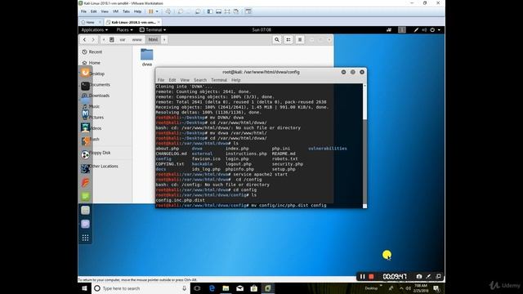This screenshot has height=294, width=523.
Task: Click the recorder camera screenshot icon
Action: click(419, 276)
